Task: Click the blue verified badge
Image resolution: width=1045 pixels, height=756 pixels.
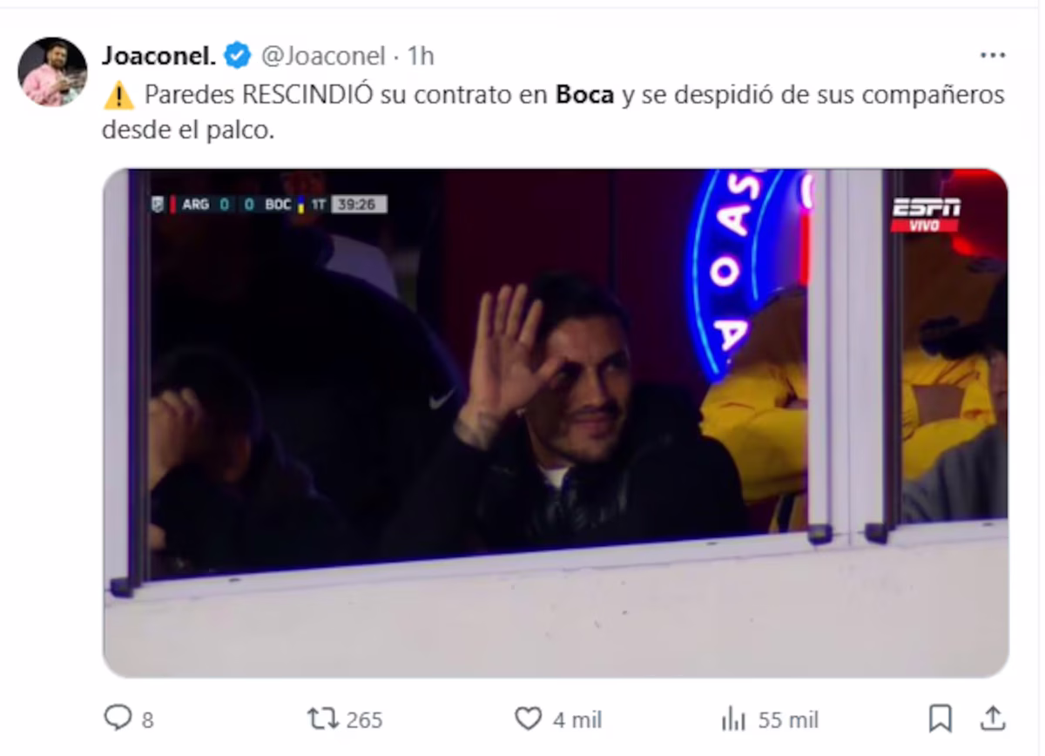Action: coord(237,56)
